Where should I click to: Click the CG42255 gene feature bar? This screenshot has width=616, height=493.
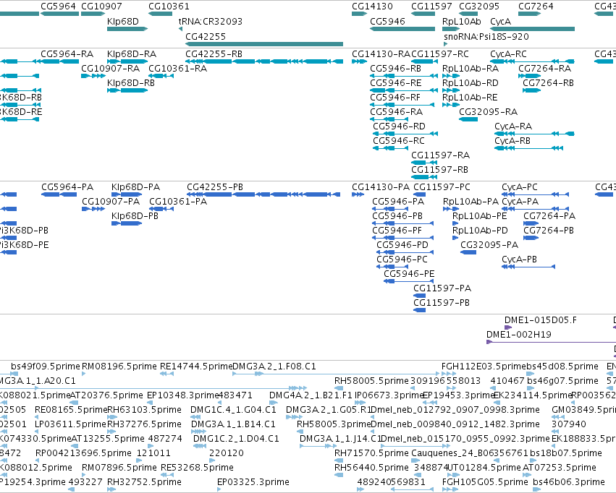coord(264,44)
